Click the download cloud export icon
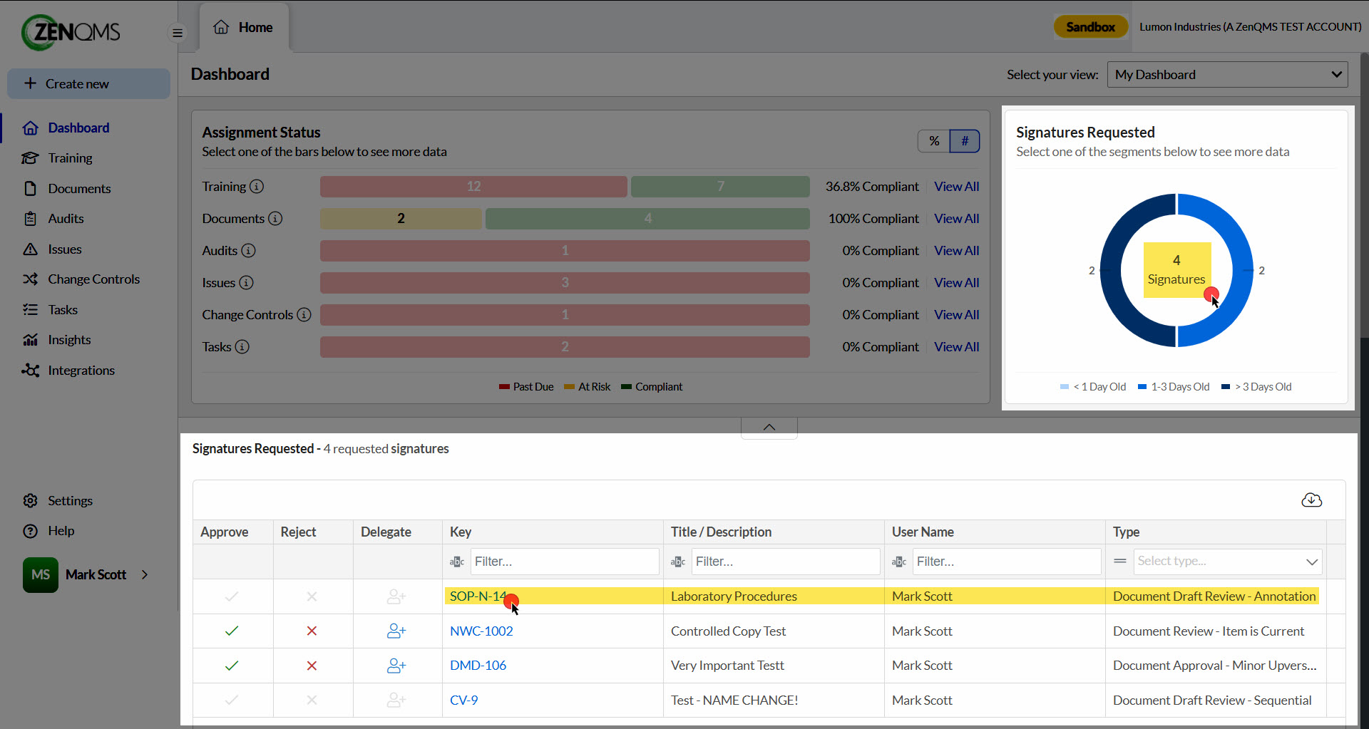The height and width of the screenshot is (729, 1369). 1311,500
